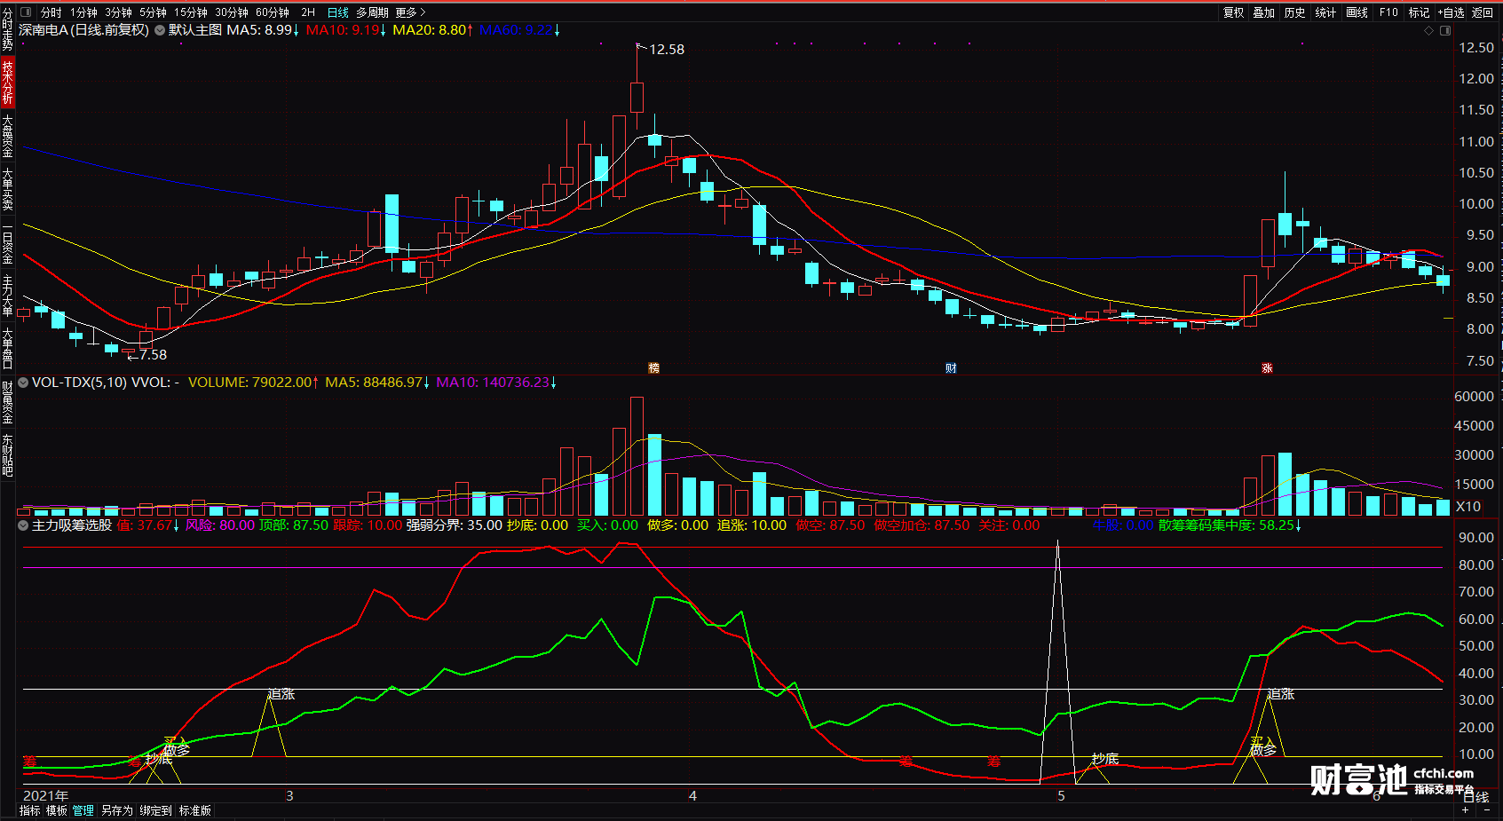Expand the 更多 periods menu
The height and width of the screenshot is (821, 1503).
(411, 12)
